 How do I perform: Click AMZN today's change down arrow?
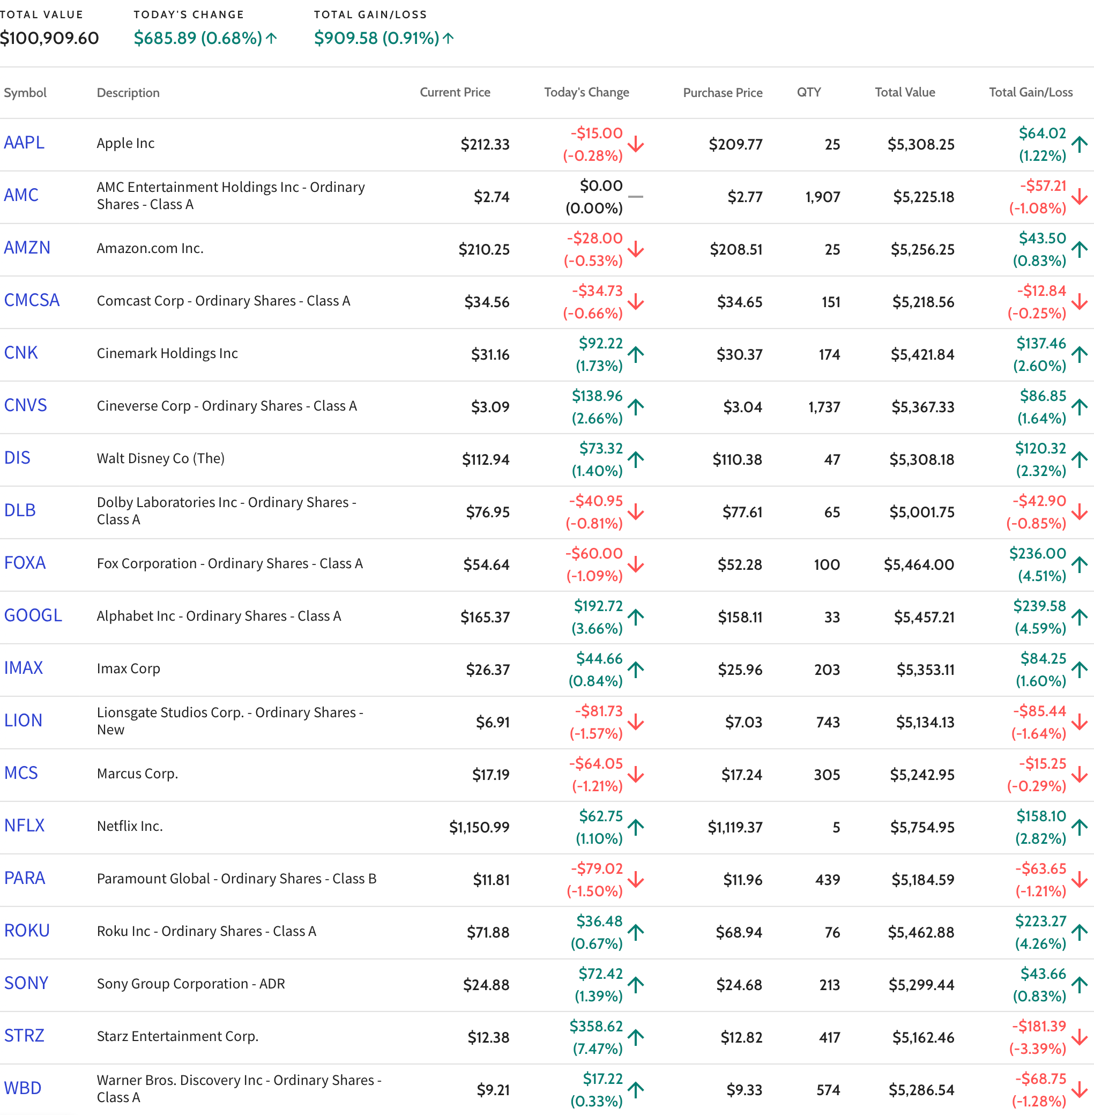pos(636,249)
